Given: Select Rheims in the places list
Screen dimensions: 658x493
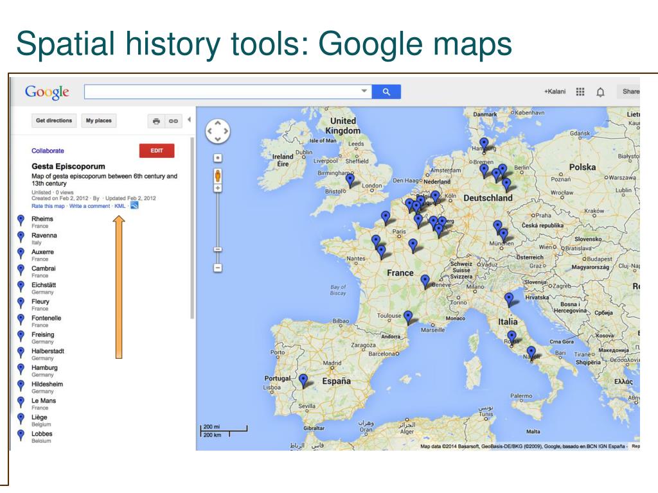Looking at the screenshot, I should [x=42, y=219].
